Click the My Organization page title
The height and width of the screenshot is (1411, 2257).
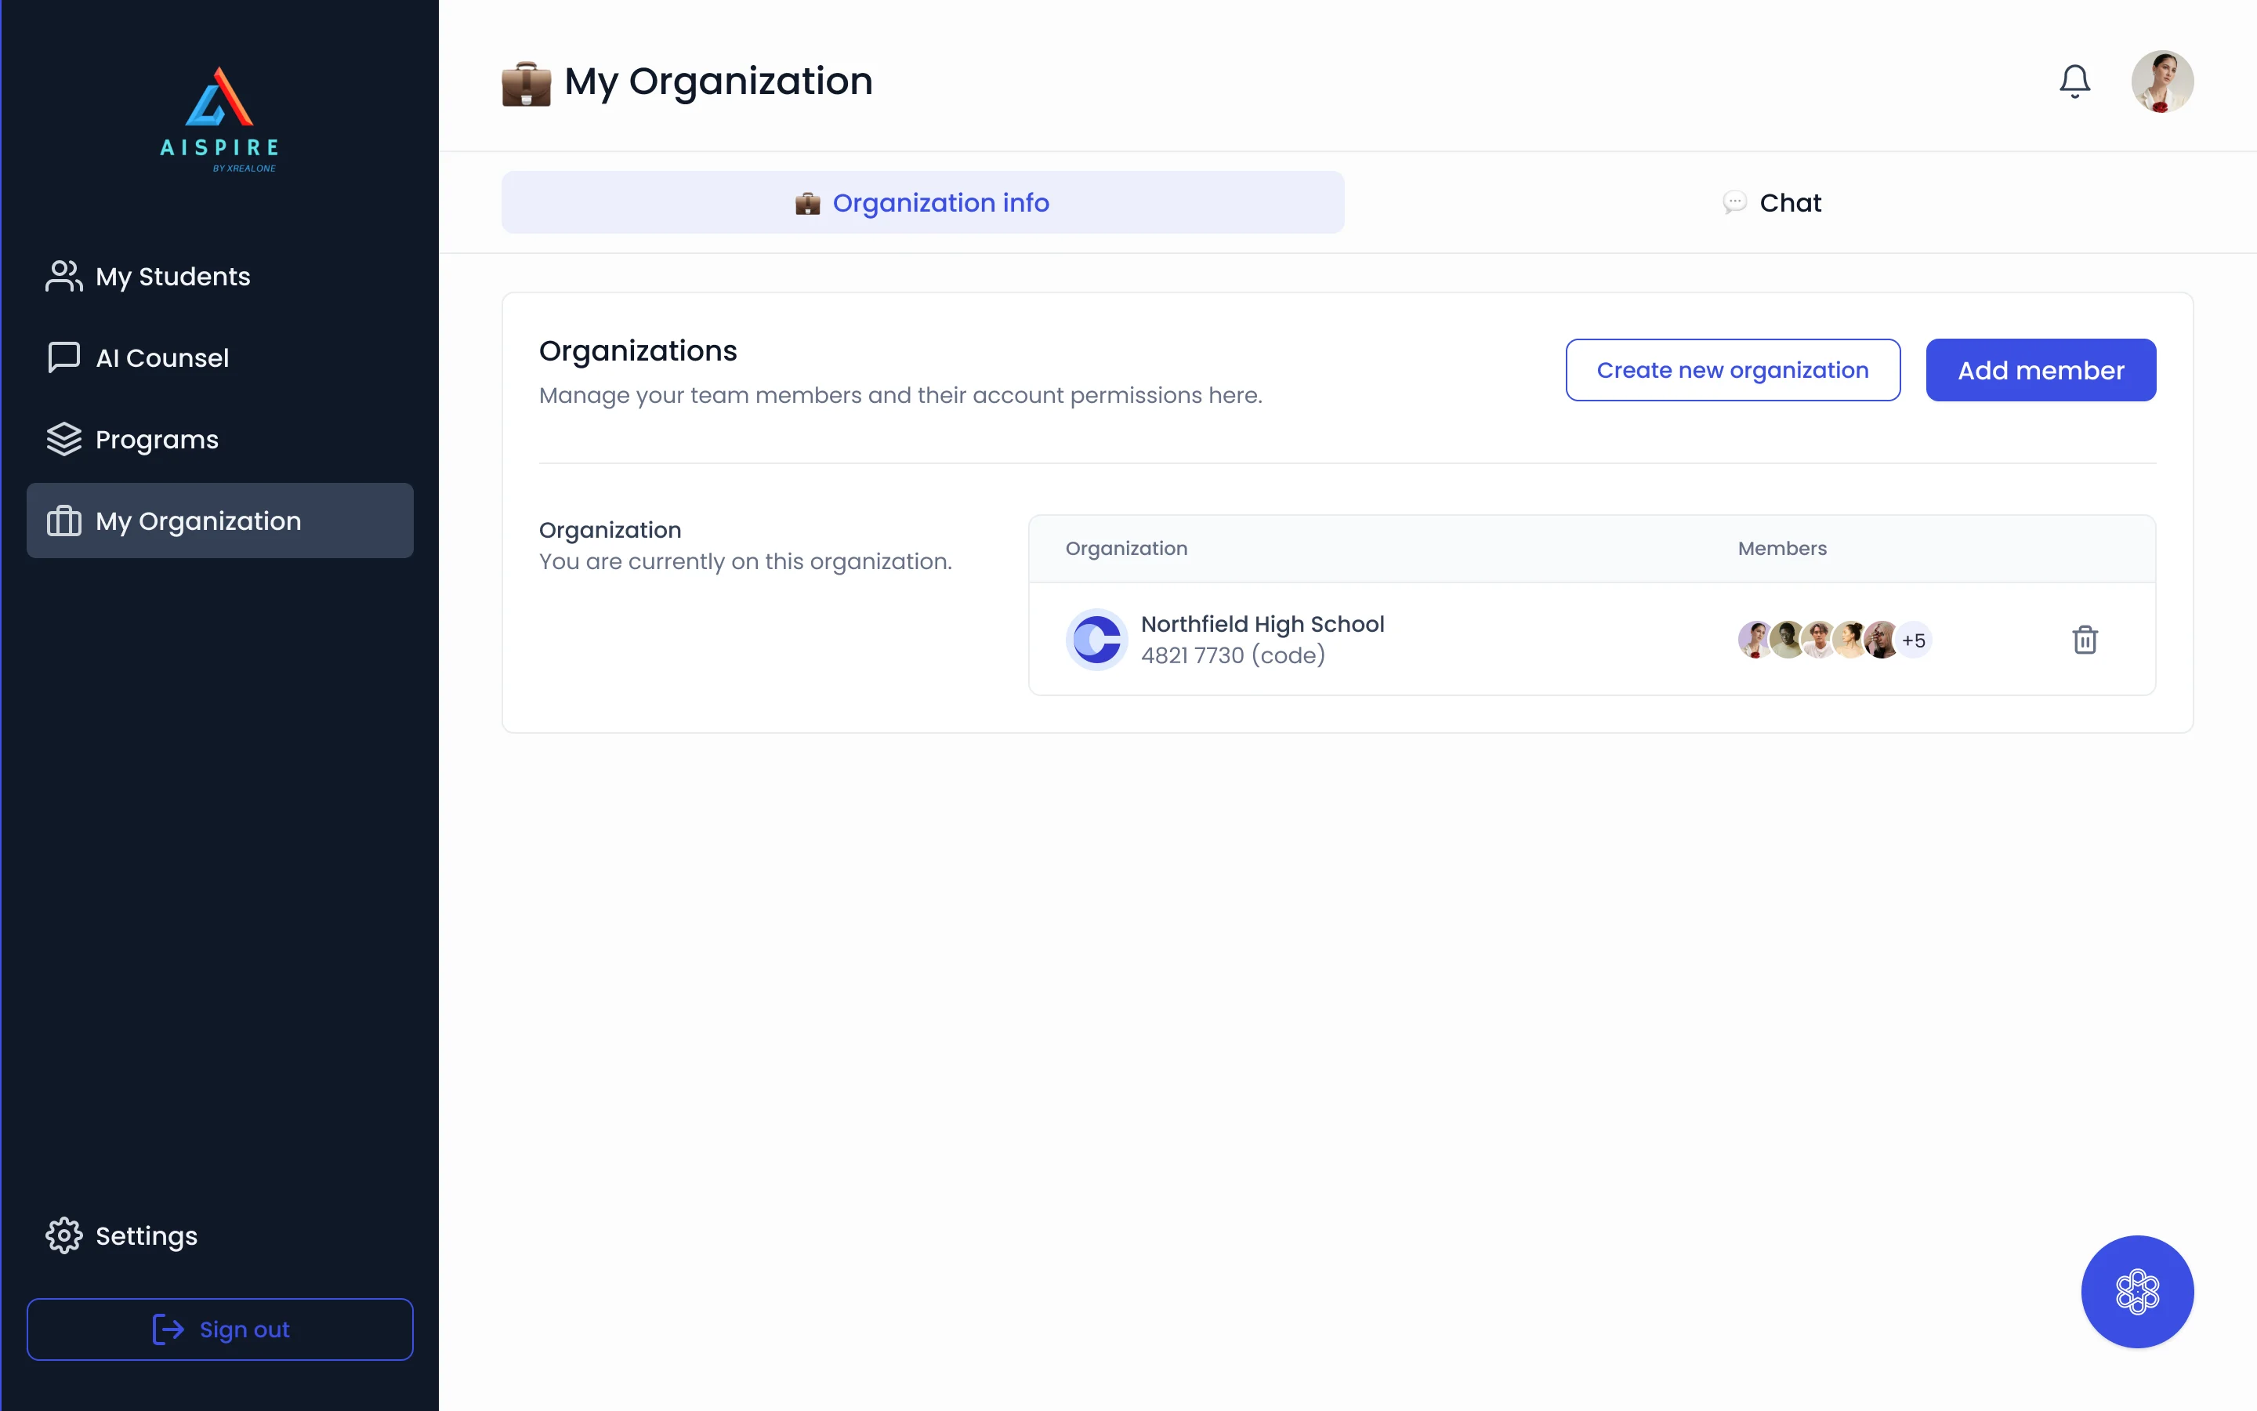click(718, 82)
